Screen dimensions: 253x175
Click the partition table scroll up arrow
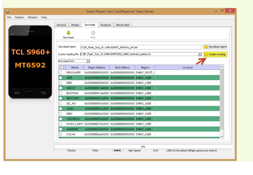[222, 67]
